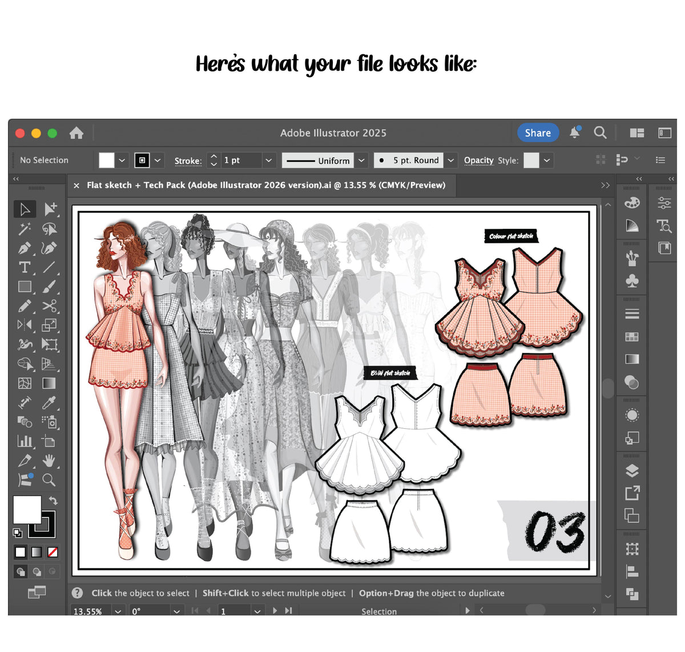Open 5 pt. Round brush dropdown

click(x=451, y=160)
